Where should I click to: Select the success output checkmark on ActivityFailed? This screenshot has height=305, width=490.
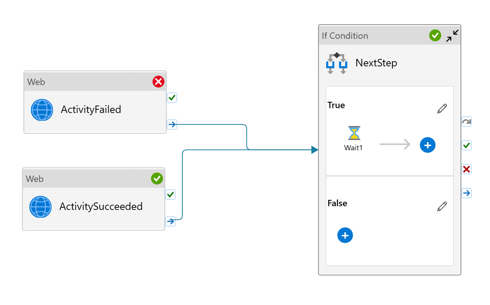171,98
